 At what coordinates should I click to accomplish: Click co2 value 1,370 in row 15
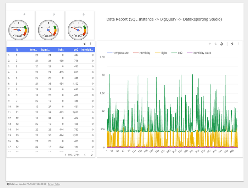tap(75, 135)
